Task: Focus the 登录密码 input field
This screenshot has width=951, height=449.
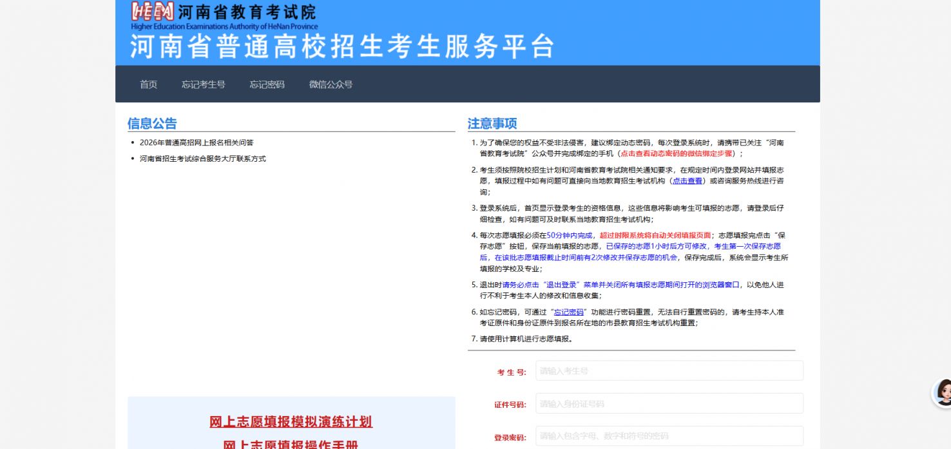Action: click(669, 436)
